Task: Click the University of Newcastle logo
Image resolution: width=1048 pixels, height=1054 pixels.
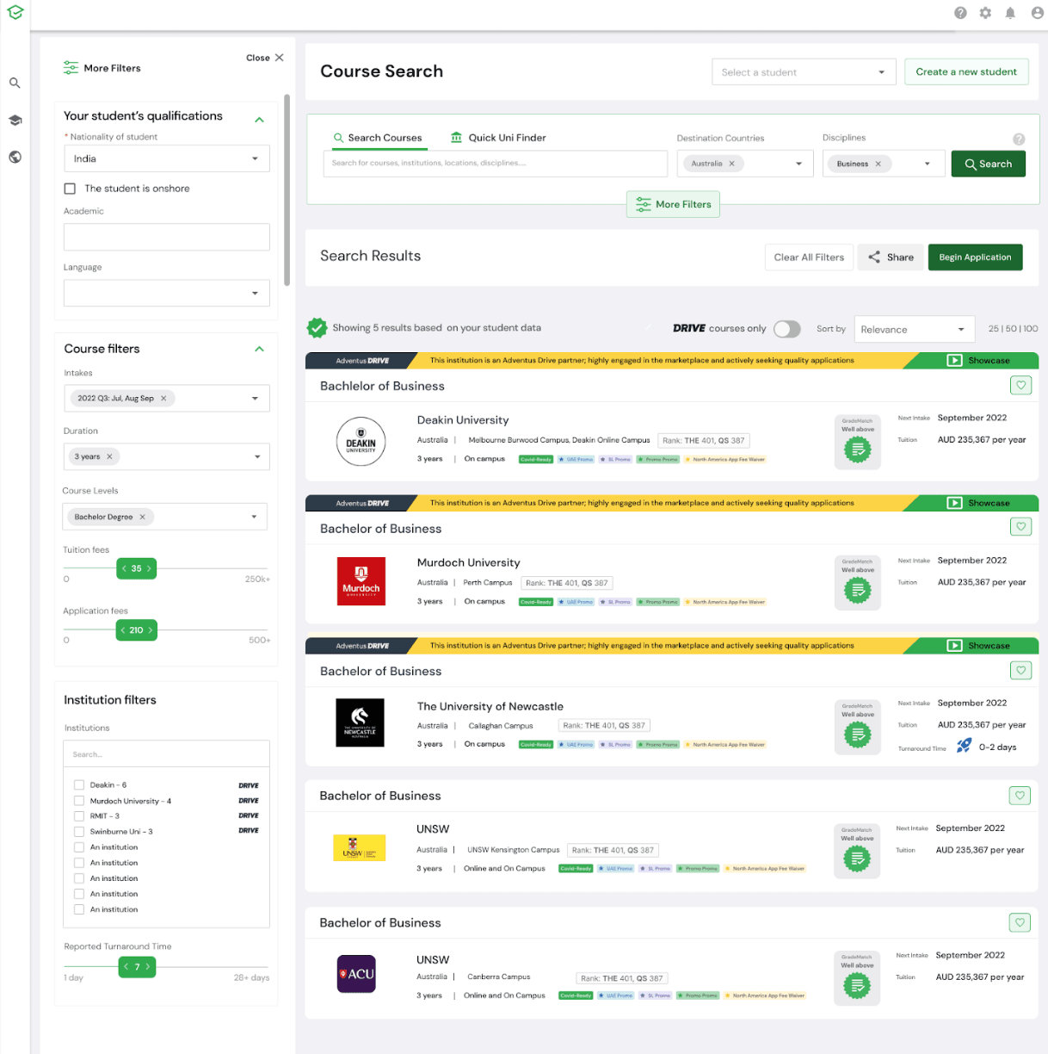Action: pyautogui.click(x=360, y=722)
